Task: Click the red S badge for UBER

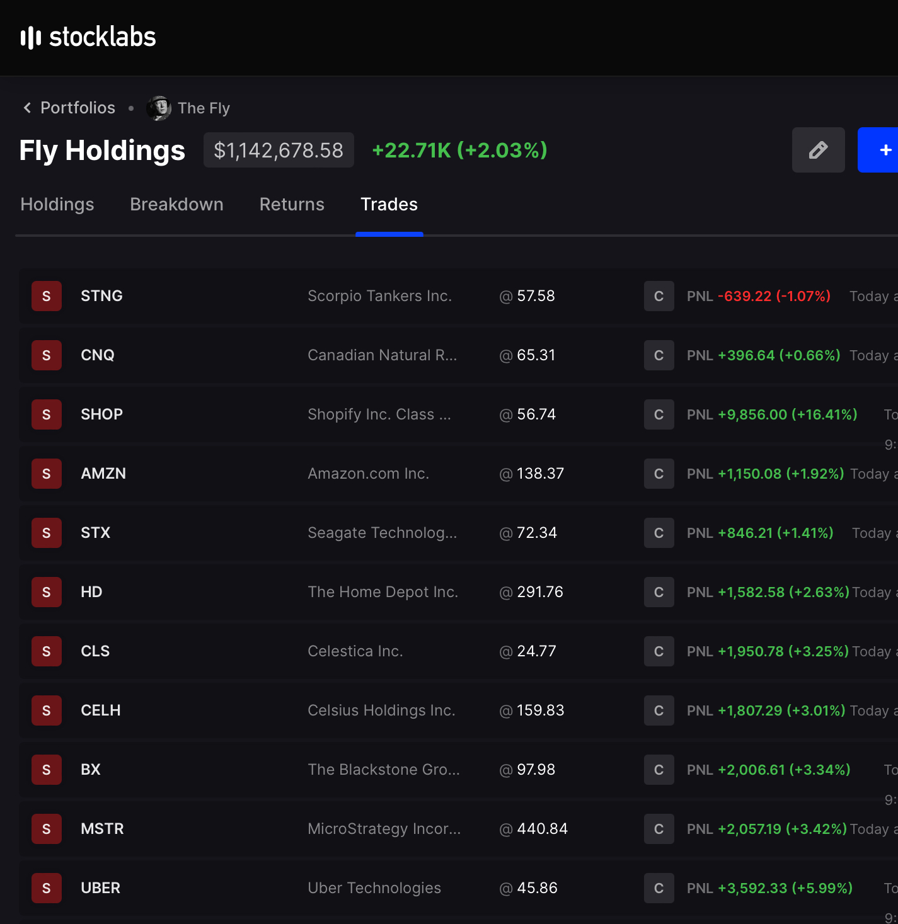Action: [47, 888]
